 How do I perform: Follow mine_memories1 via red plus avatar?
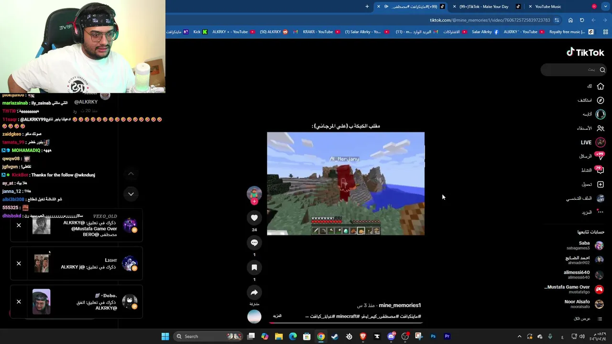pyautogui.click(x=254, y=201)
